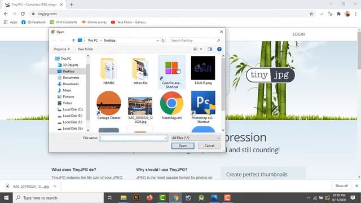361x203 pixels.
Task: Open Chrome profile avatar
Action: (x=347, y=14)
